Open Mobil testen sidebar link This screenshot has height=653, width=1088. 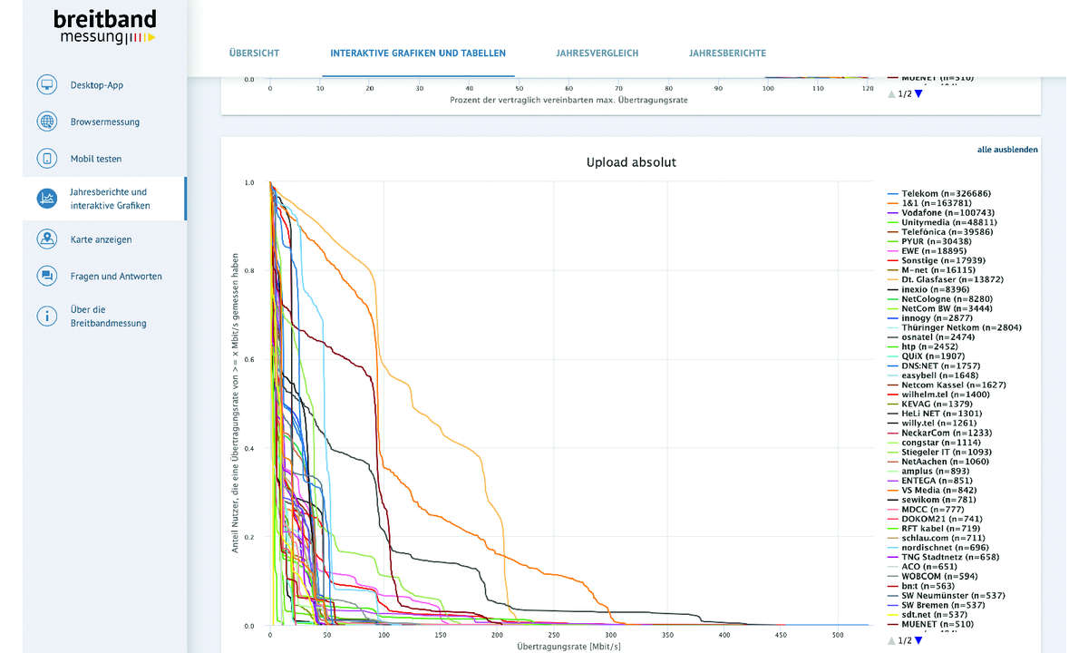tap(96, 159)
